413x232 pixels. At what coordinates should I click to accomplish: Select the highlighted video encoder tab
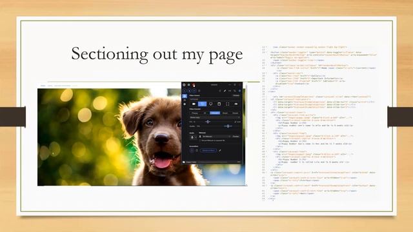click(x=215, y=113)
